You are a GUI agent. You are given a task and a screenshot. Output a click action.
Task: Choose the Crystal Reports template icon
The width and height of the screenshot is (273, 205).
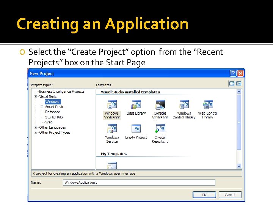click(160, 129)
